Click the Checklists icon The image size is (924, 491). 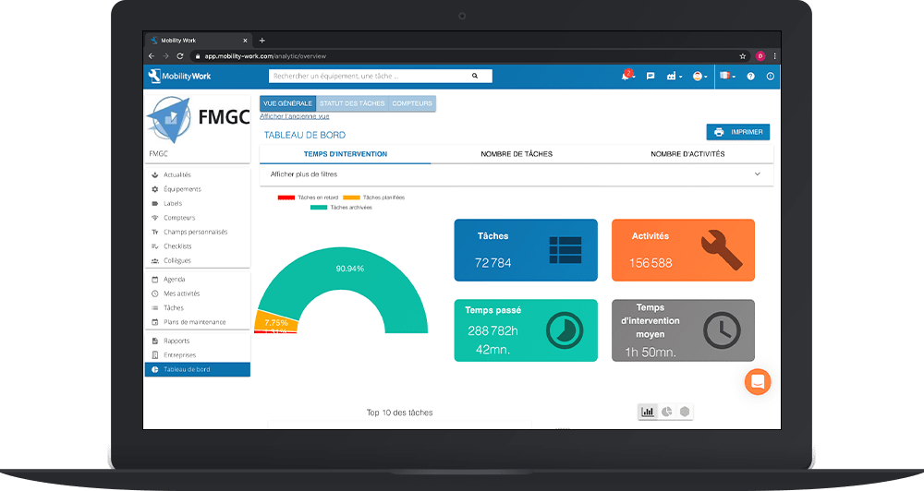pyautogui.click(x=155, y=246)
